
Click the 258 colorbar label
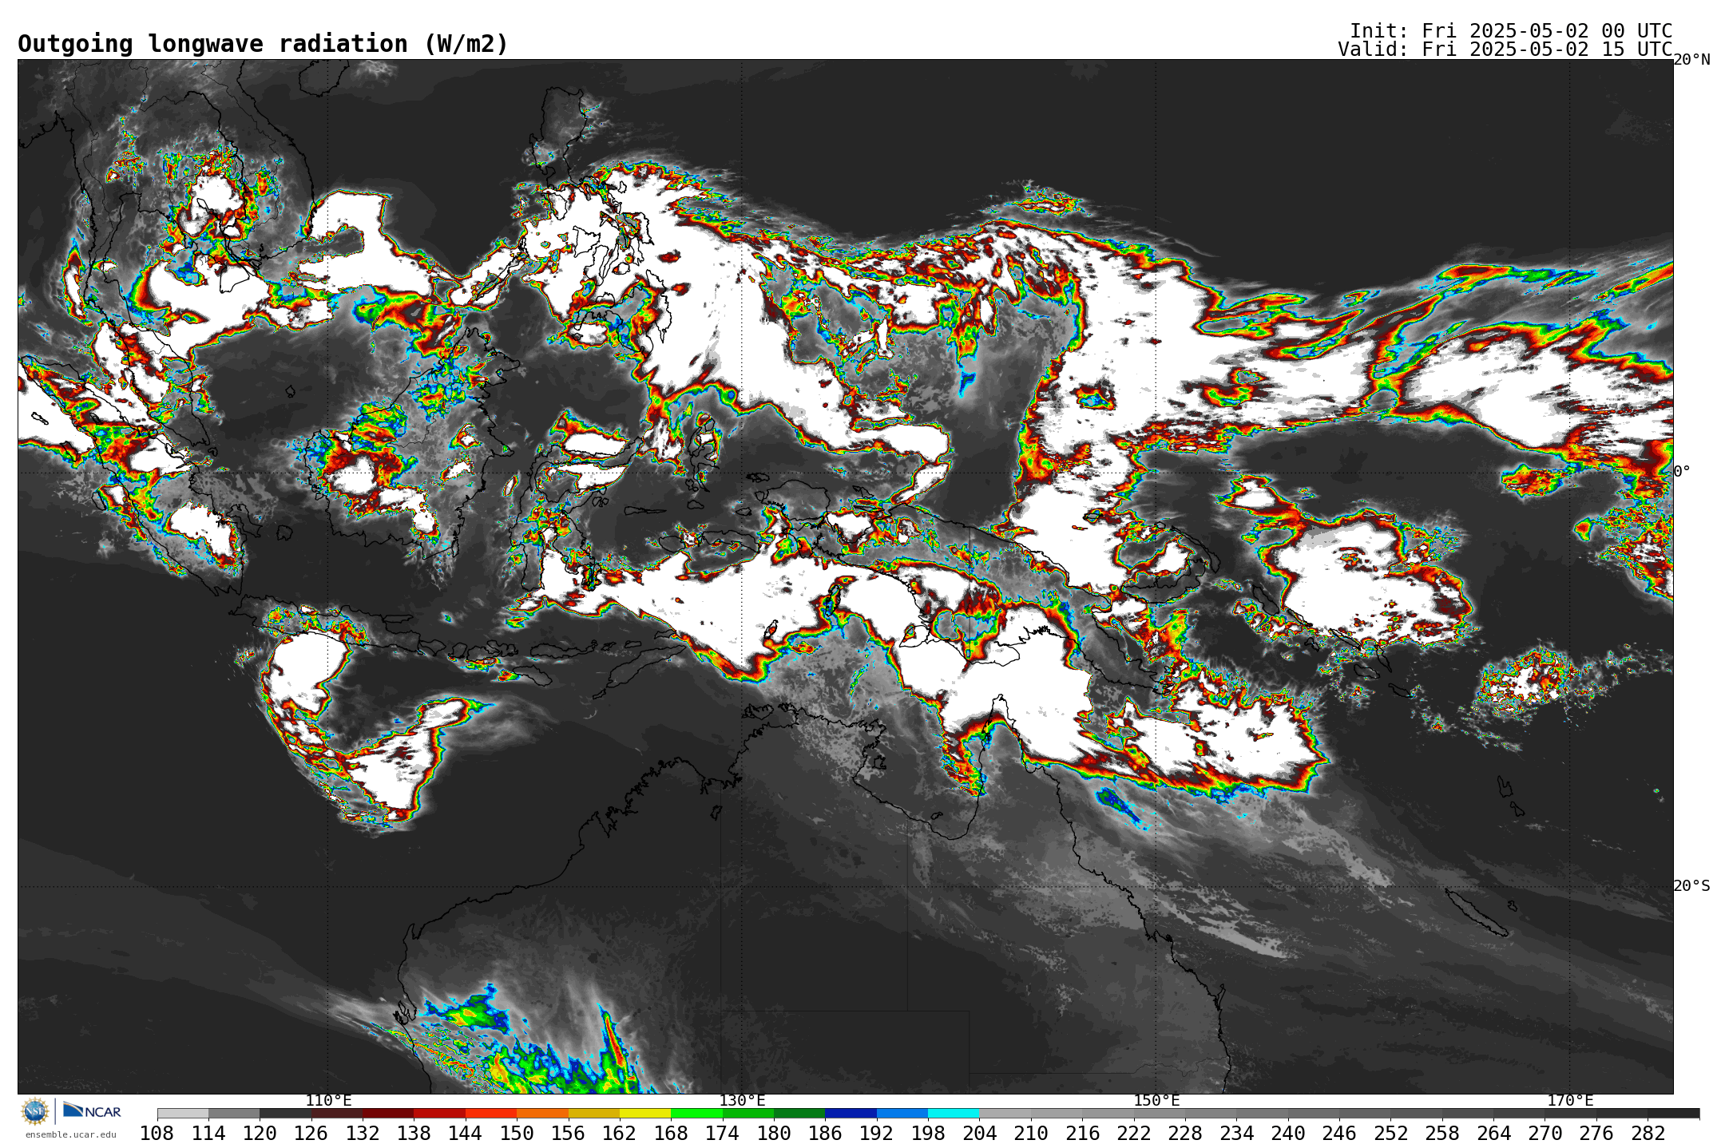[x=1442, y=1134]
